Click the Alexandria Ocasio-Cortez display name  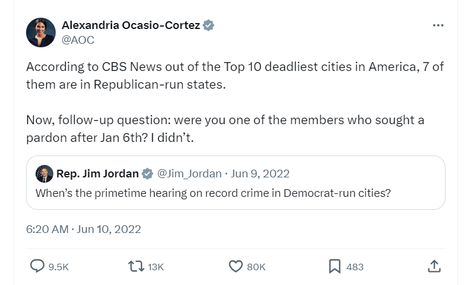(x=131, y=25)
